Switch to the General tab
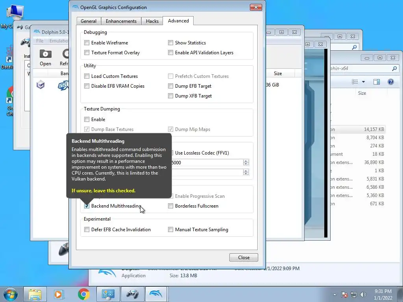 tap(89, 21)
